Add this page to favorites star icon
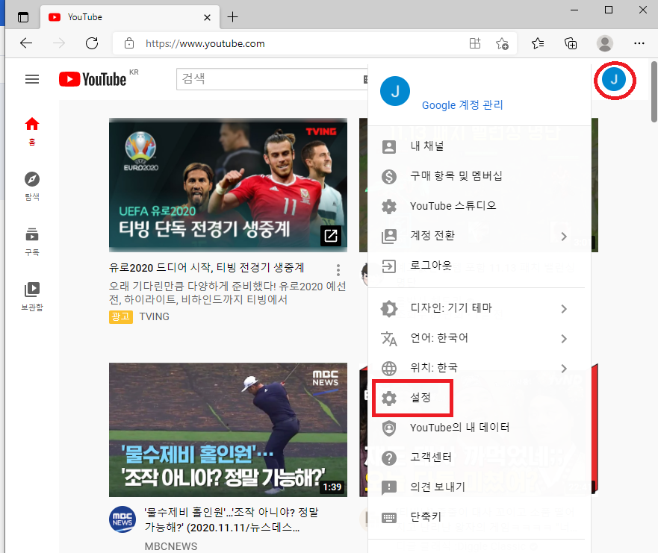The width and height of the screenshot is (658, 553). pos(502,43)
